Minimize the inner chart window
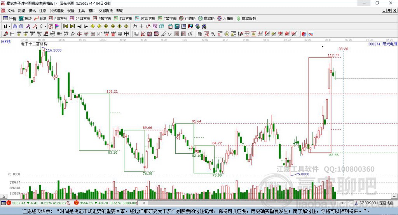 click(384, 10)
